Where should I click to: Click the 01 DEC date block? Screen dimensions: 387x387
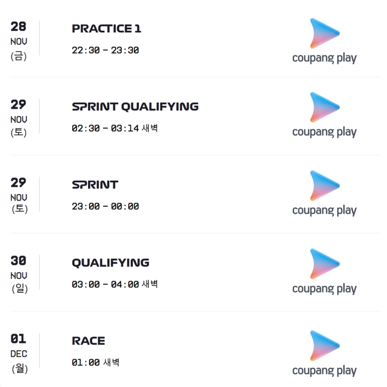19,353
